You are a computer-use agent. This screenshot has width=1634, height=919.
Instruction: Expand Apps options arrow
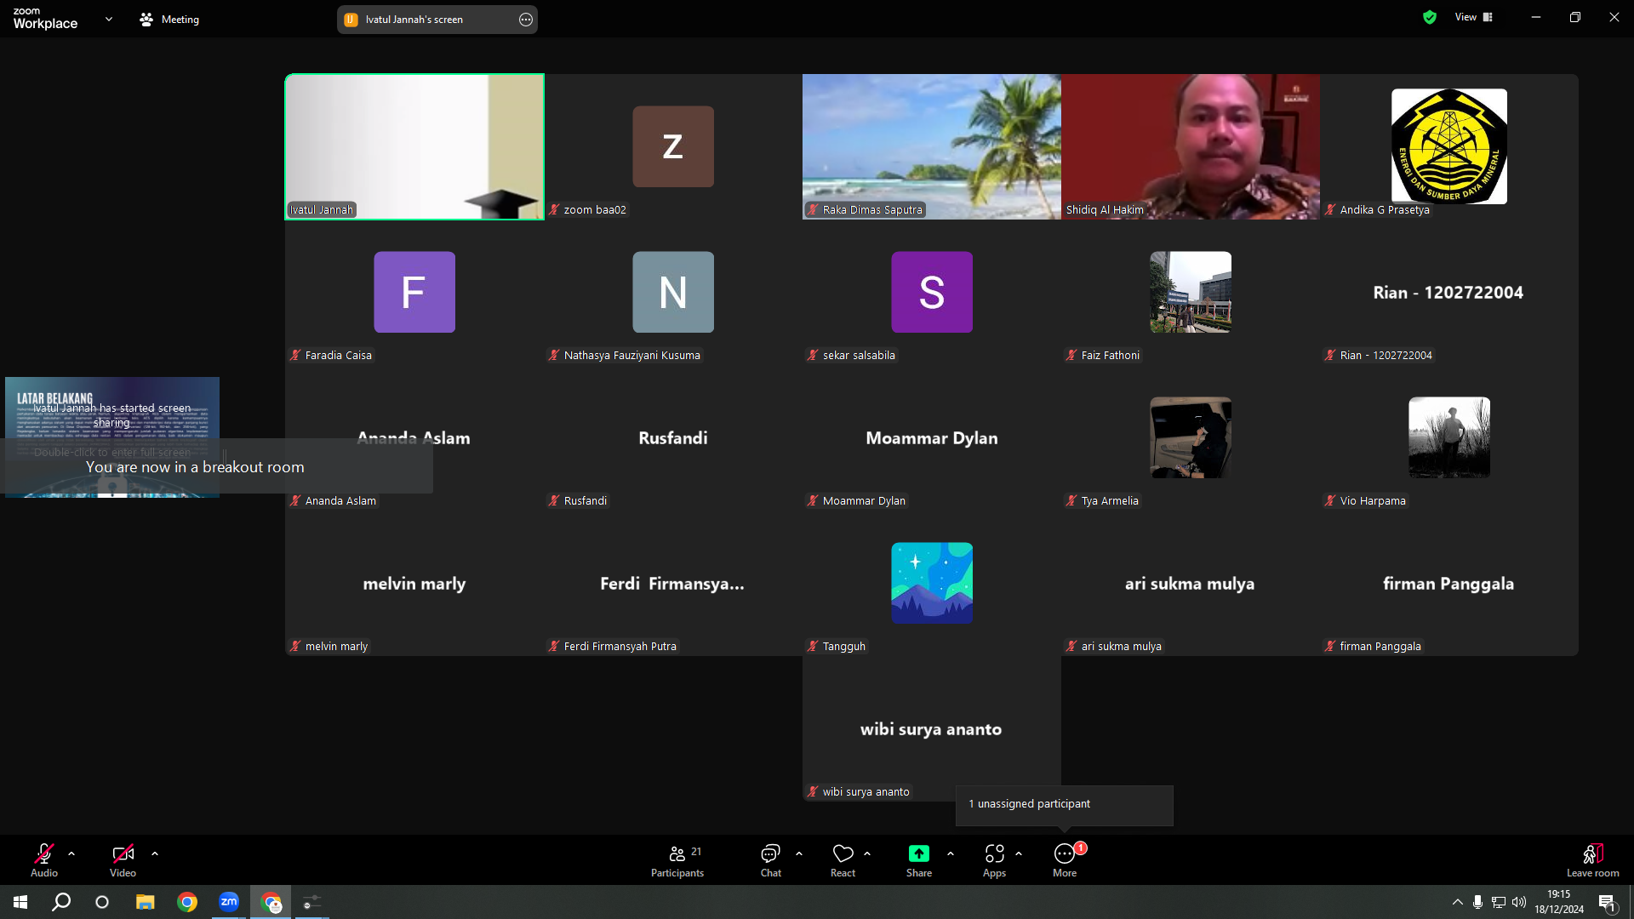(1019, 853)
